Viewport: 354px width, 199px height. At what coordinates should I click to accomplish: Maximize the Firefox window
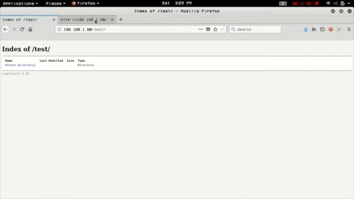341,11
